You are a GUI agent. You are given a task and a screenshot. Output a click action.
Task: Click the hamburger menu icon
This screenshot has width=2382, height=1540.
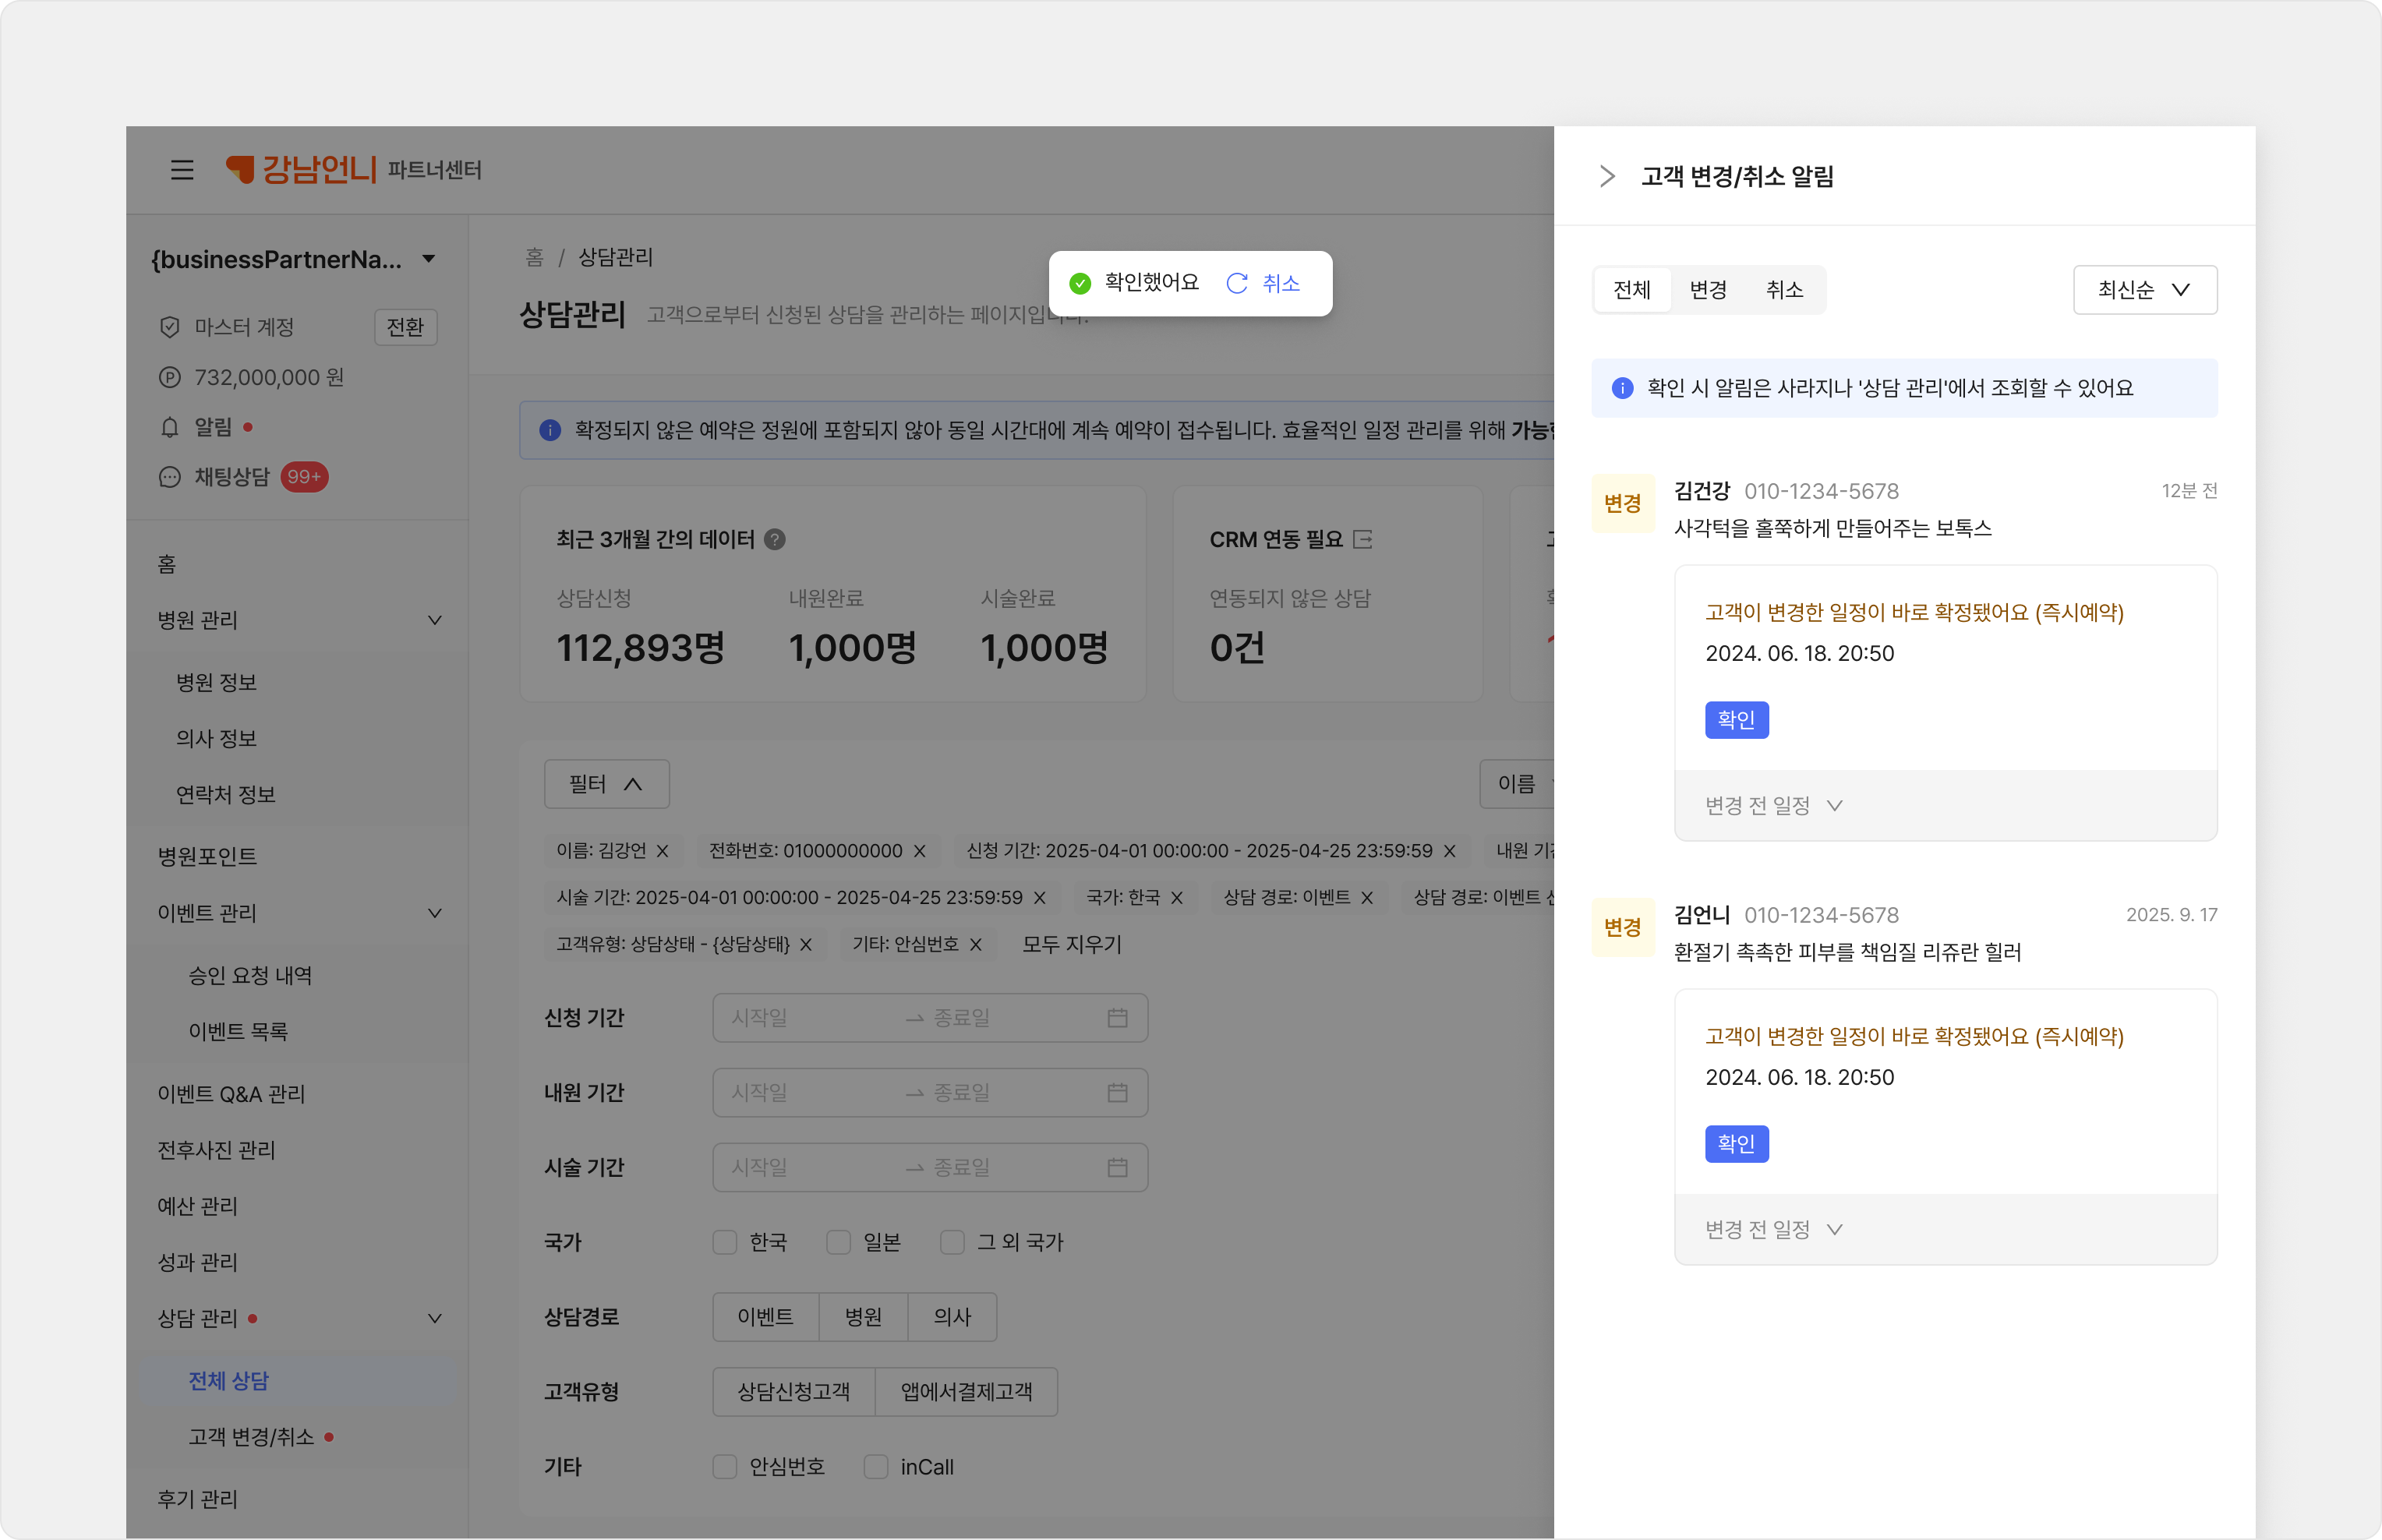pyautogui.click(x=182, y=170)
